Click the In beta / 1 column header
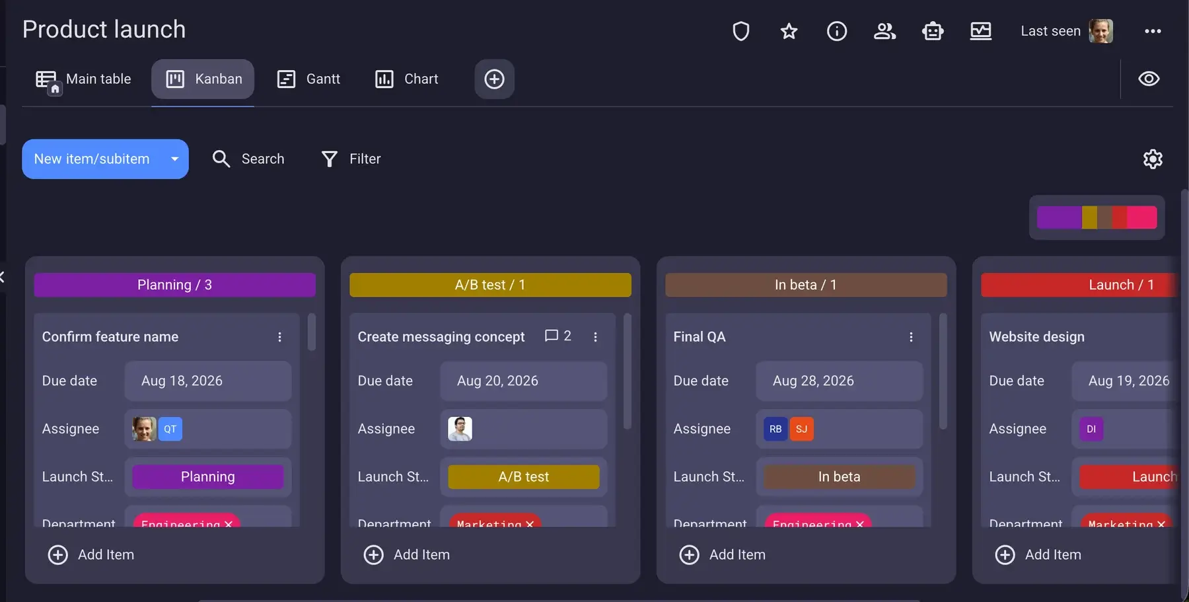Screen dimensions: 1189x602 [x=806, y=285]
